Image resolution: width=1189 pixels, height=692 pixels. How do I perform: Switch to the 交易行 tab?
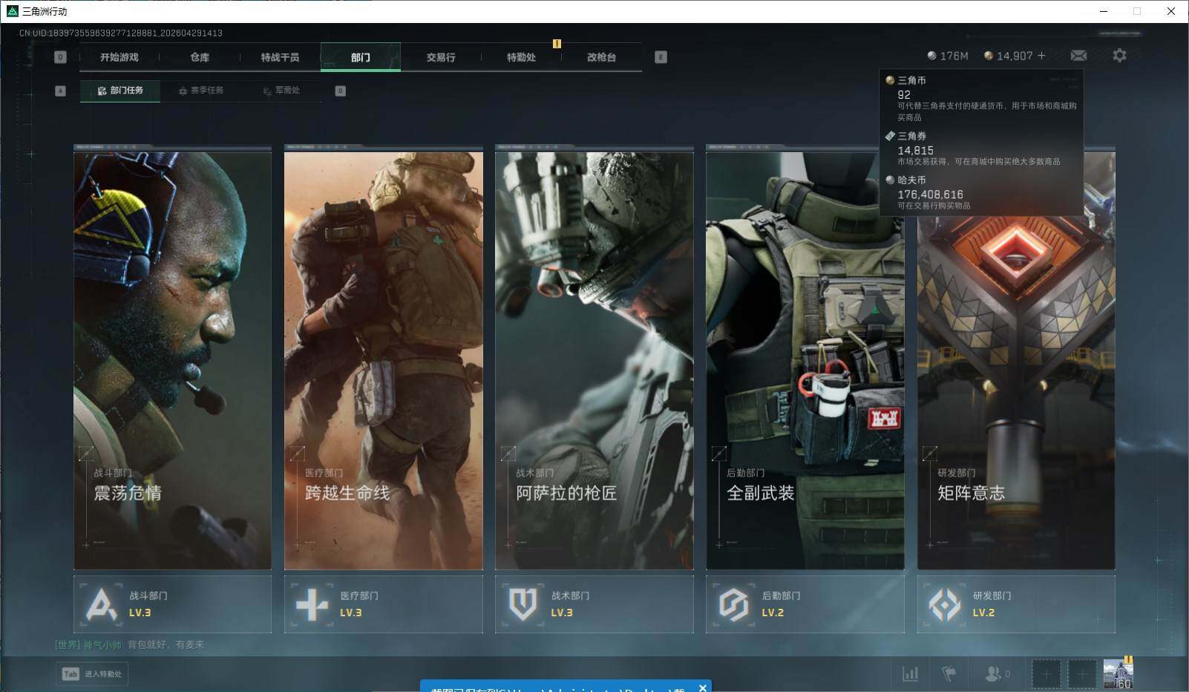(441, 57)
